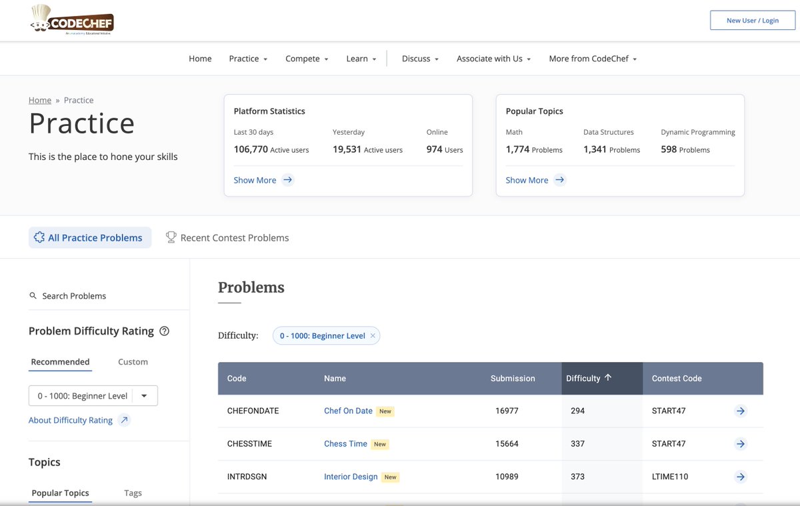Click submission count 16977
Screen dimensions: 800x506
click(507, 411)
